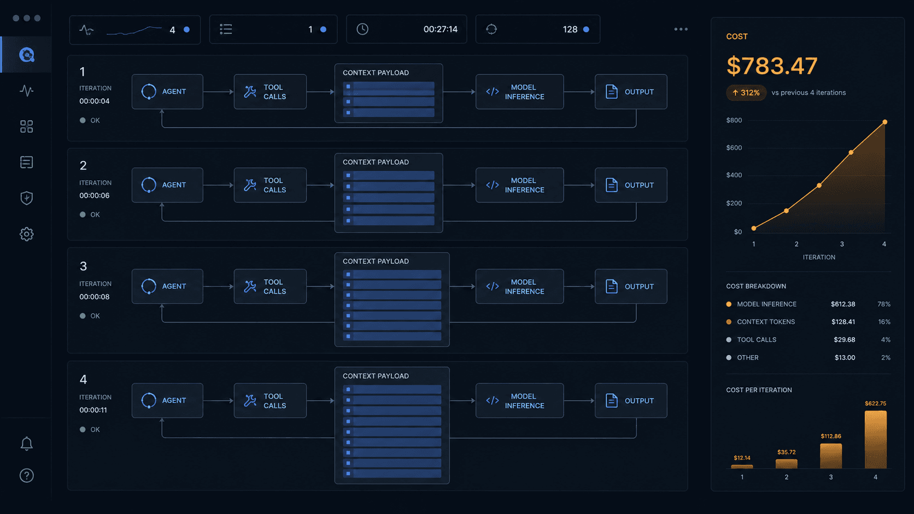The image size is (914, 514).
Task: Click the agent circle icon in iteration 4
Action: [x=149, y=400]
